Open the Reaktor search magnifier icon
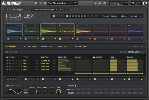The image size is (149, 100). 36,3
